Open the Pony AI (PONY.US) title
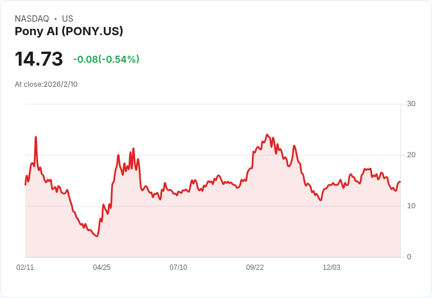 tap(69, 32)
